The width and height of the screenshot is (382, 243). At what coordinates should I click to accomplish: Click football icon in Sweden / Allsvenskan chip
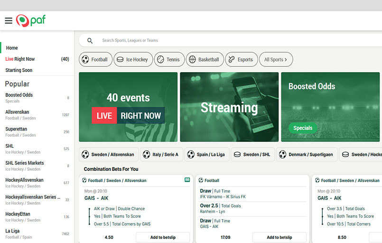pos(85,154)
